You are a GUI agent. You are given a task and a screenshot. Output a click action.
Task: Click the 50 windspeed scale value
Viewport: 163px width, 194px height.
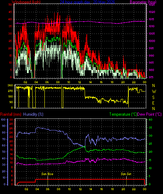point(10,5)
